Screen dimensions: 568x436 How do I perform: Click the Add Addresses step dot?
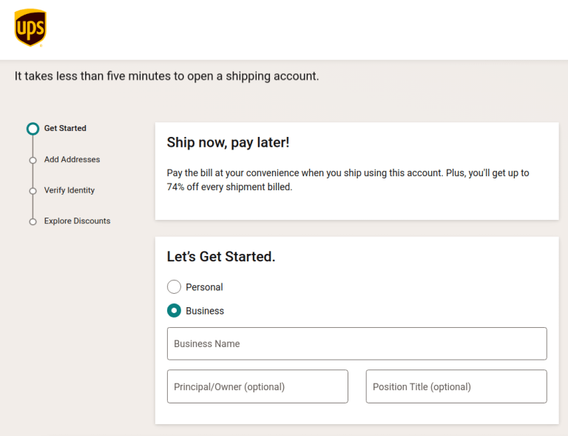point(33,160)
